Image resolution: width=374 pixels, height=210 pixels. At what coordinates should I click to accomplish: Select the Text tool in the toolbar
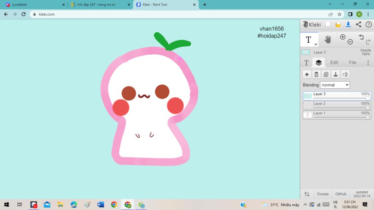click(x=309, y=39)
